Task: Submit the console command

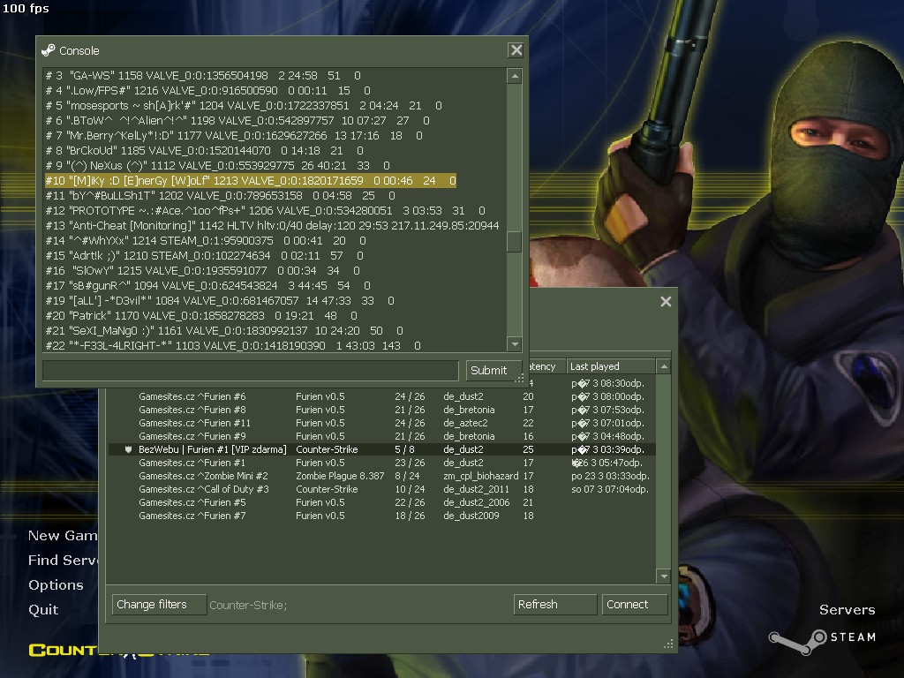Action: (488, 370)
